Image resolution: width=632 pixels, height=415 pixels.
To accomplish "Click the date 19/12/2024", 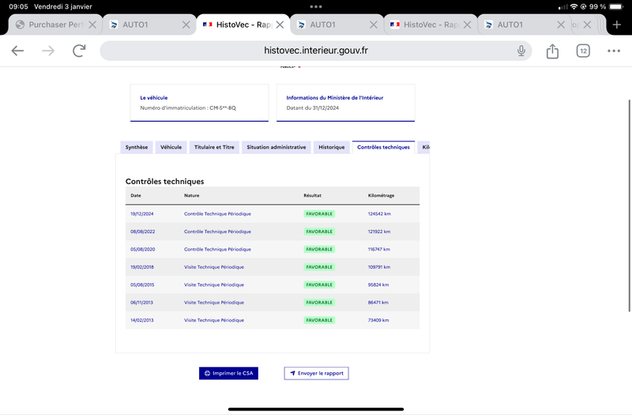I will tap(142, 213).
